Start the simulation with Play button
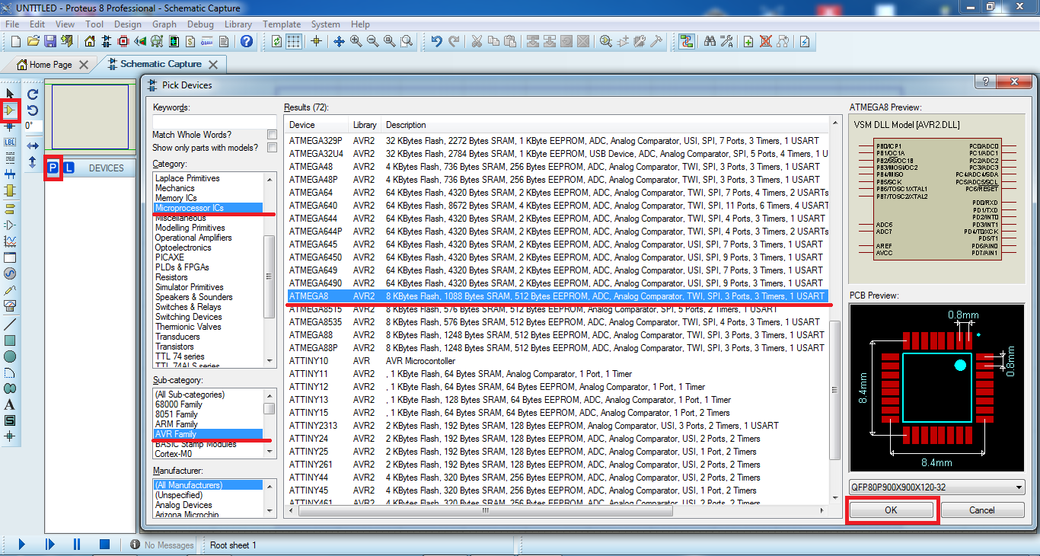Screen dimensions: 1040x556 point(22,544)
